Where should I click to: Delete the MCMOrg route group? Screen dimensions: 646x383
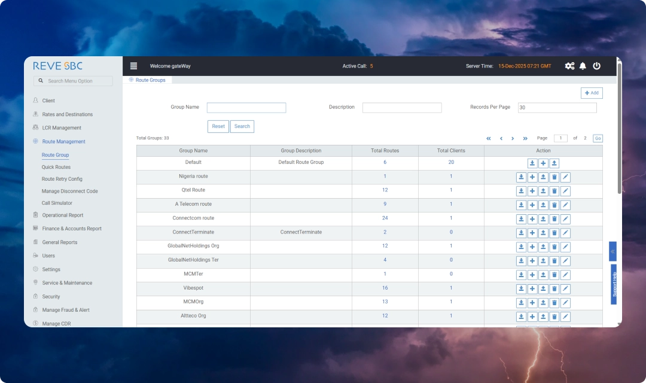554,302
